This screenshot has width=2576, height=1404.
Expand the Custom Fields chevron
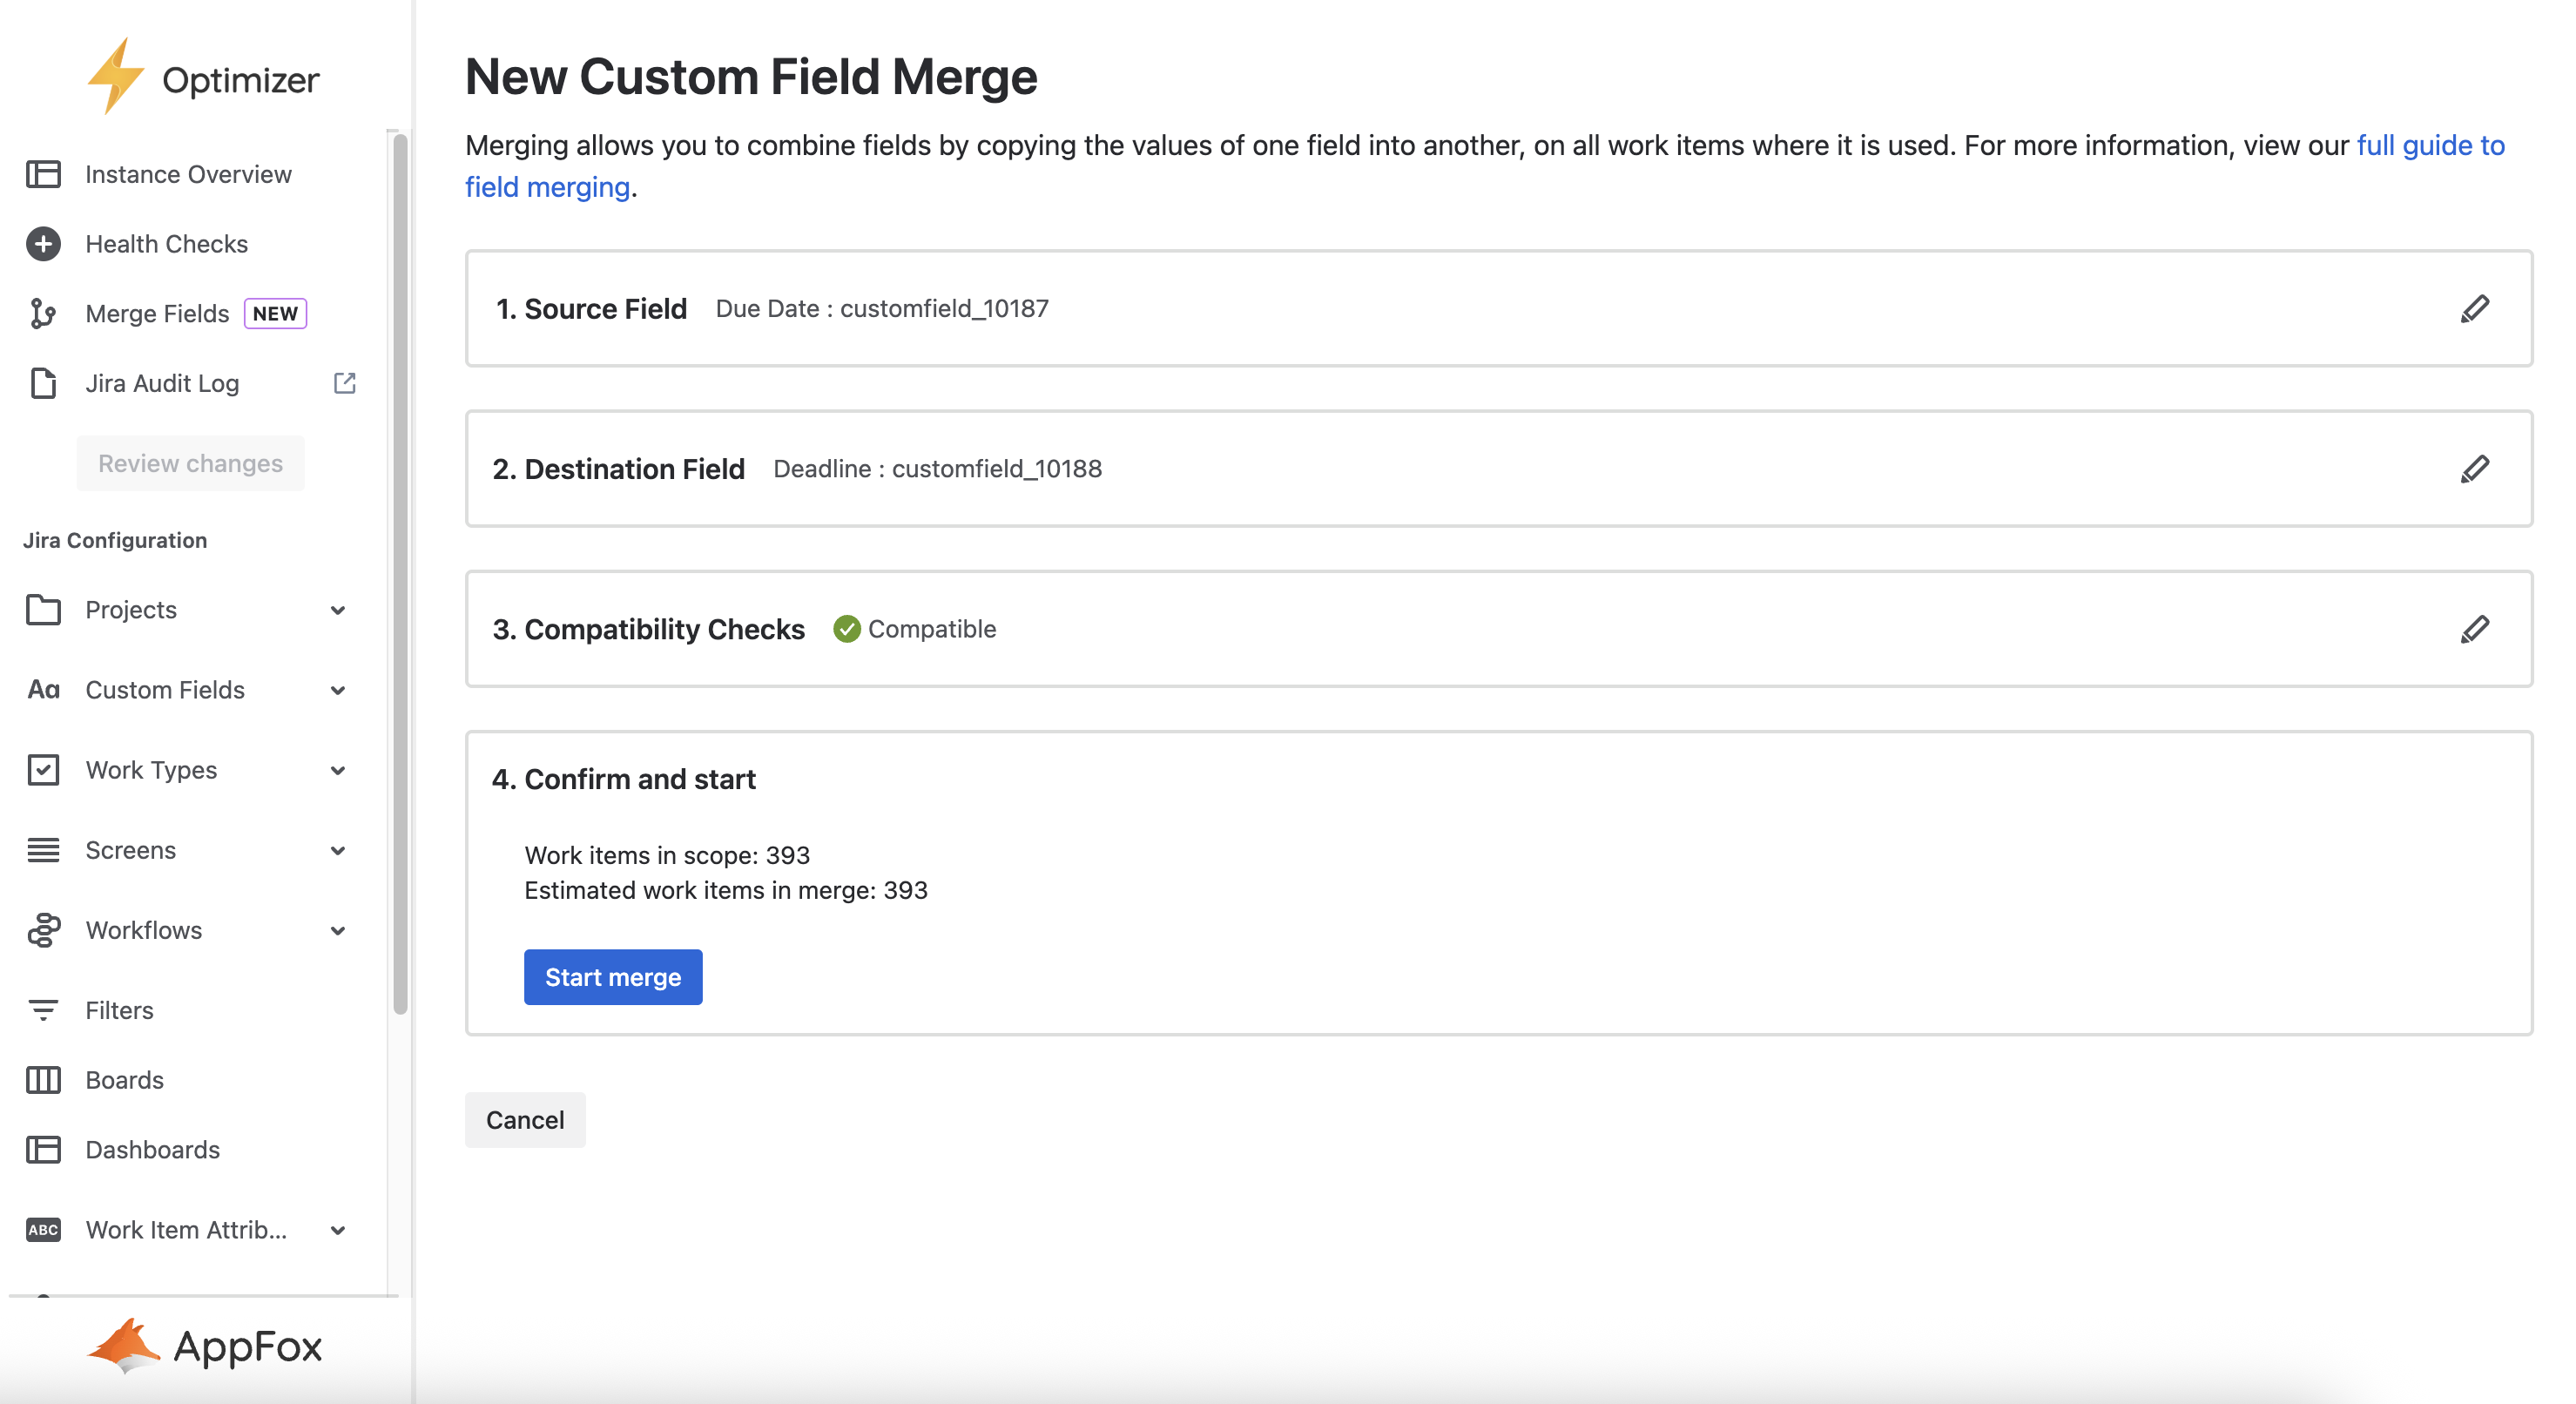coord(338,690)
